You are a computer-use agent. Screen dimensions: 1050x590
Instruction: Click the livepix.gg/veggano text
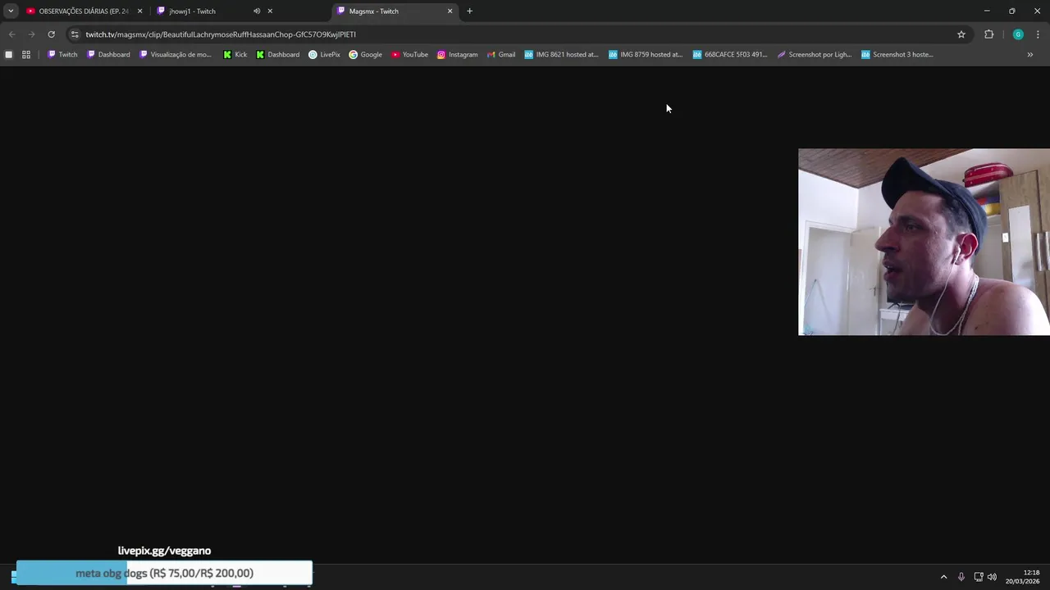pyautogui.click(x=164, y=551)
